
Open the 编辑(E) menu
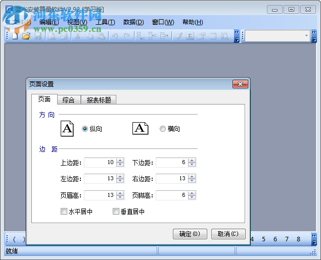49,22
